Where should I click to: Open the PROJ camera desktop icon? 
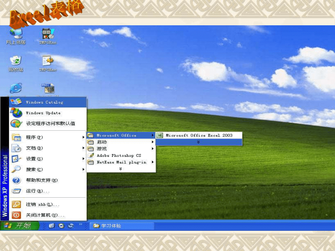pos(48,88)
